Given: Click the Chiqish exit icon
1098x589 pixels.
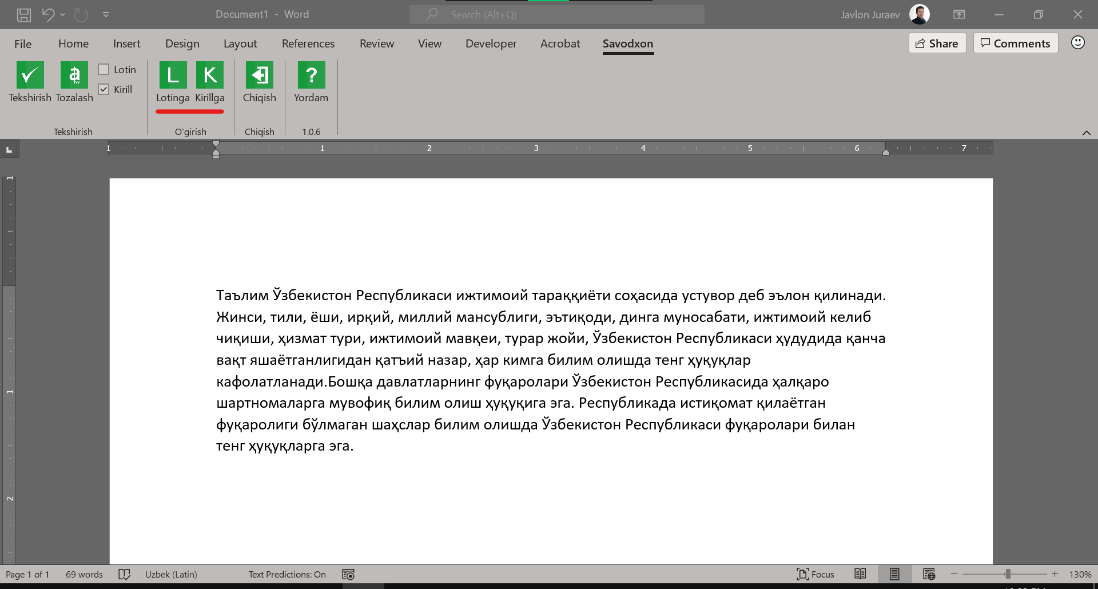Looking at the screenshot, I should click(x=259, y=75).
